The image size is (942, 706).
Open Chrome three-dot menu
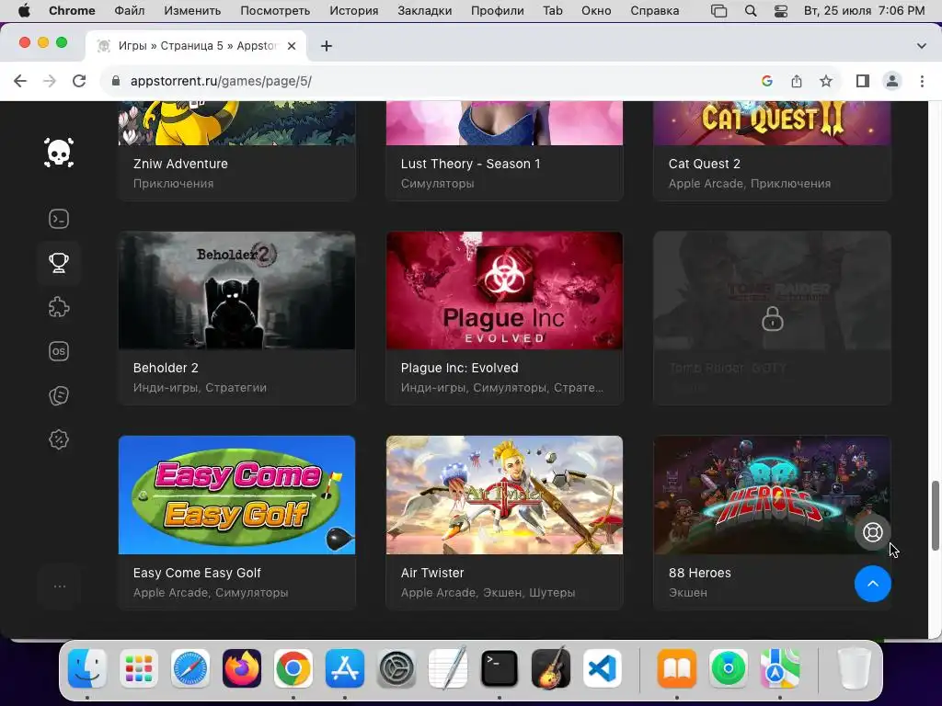click(x=922, y=81)
